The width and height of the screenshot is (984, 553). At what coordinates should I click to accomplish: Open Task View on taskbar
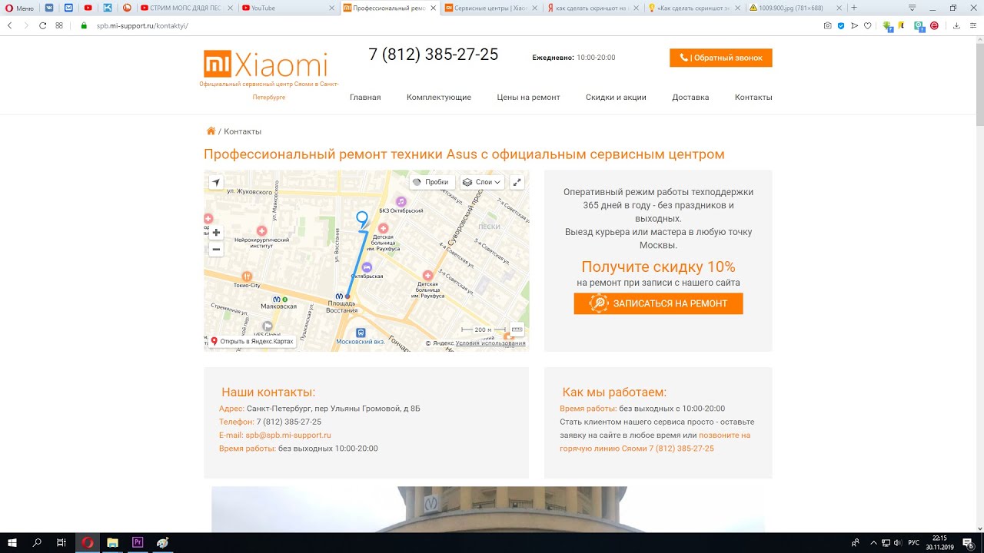(61, 542)
